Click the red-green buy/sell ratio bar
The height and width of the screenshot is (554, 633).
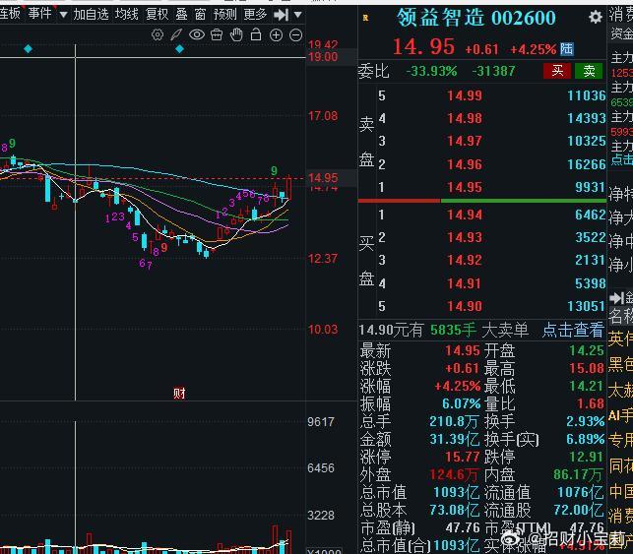coord(482,200)
